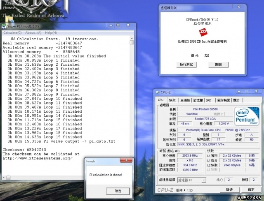Click 確定 in the Finish dialog

[118, 191]
